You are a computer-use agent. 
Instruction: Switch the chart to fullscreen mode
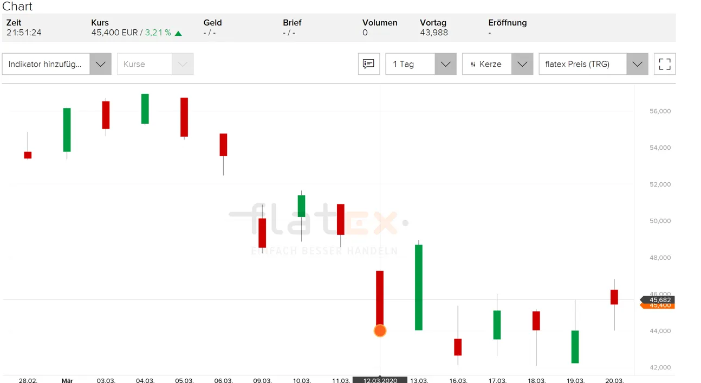tap(665, 64)
